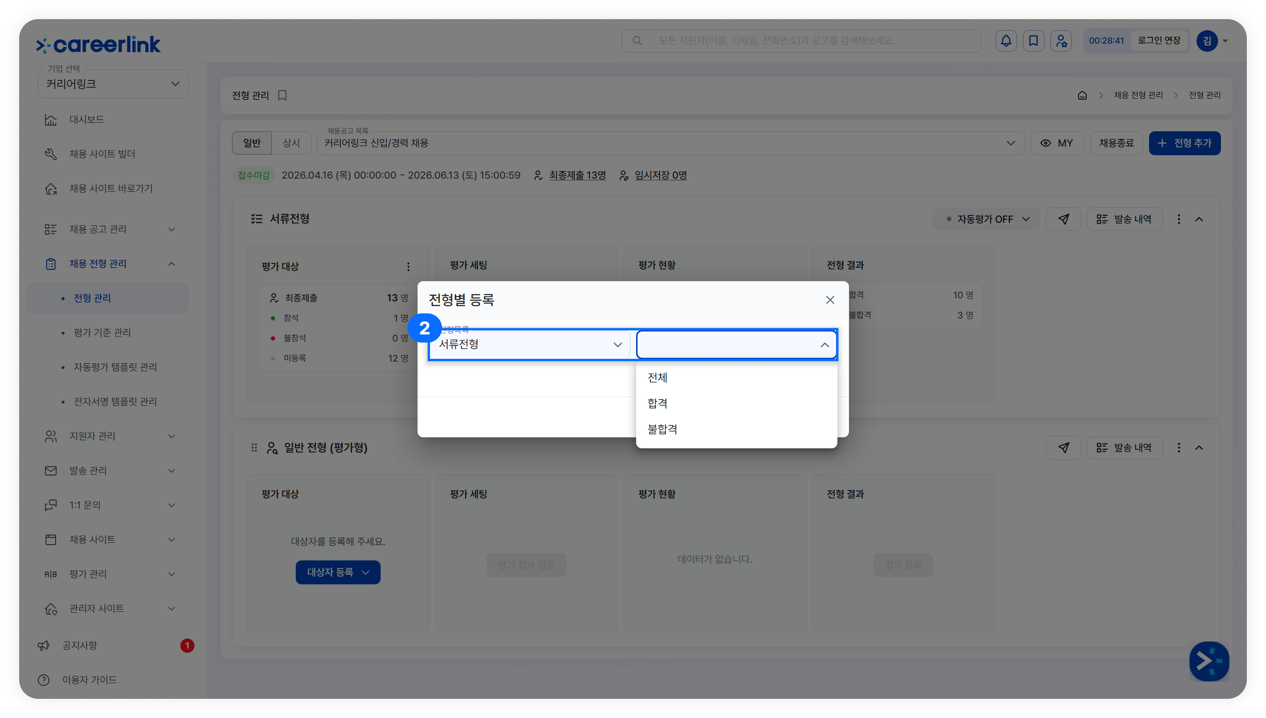Grab the 일반 전형 reorder handle
Image resolution: width=1266 pixels, height=718 pixels.
point(254,447)
